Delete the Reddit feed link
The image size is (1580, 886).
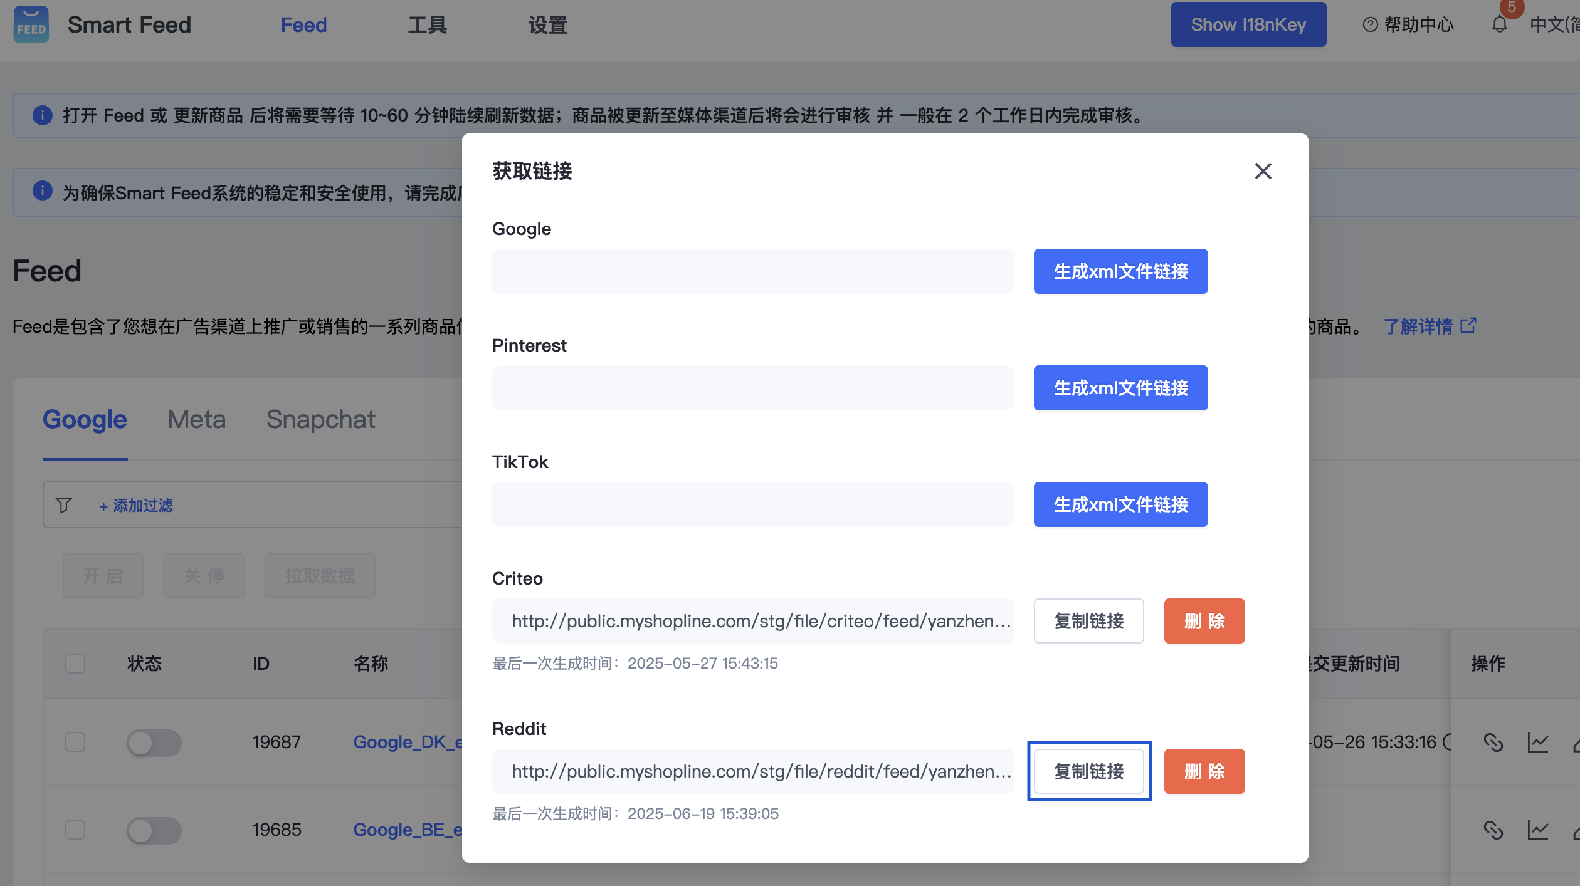[1204, 771]
